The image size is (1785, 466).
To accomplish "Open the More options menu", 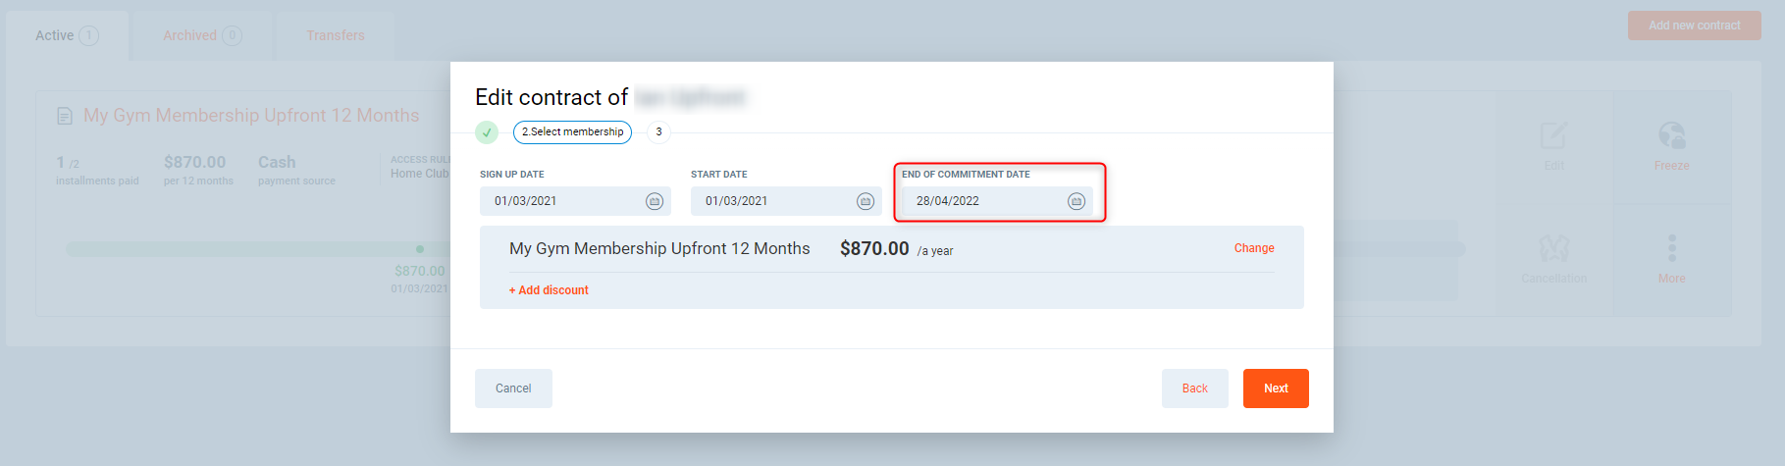I will 1671,249.
